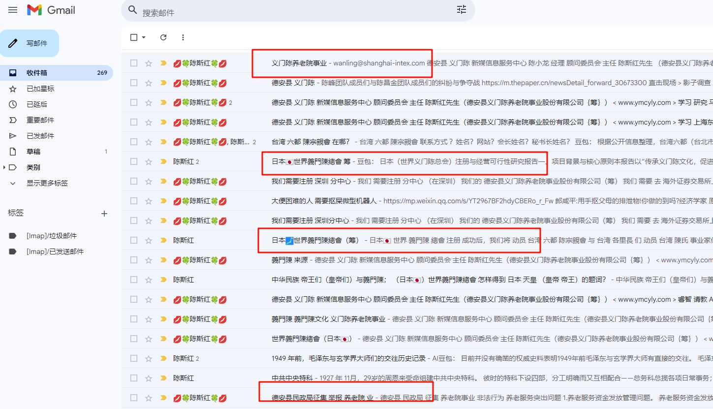The width and height of the screenshot is (713, 409).
Task: Check the box for 大便困难的人 email
Action: 134,201
